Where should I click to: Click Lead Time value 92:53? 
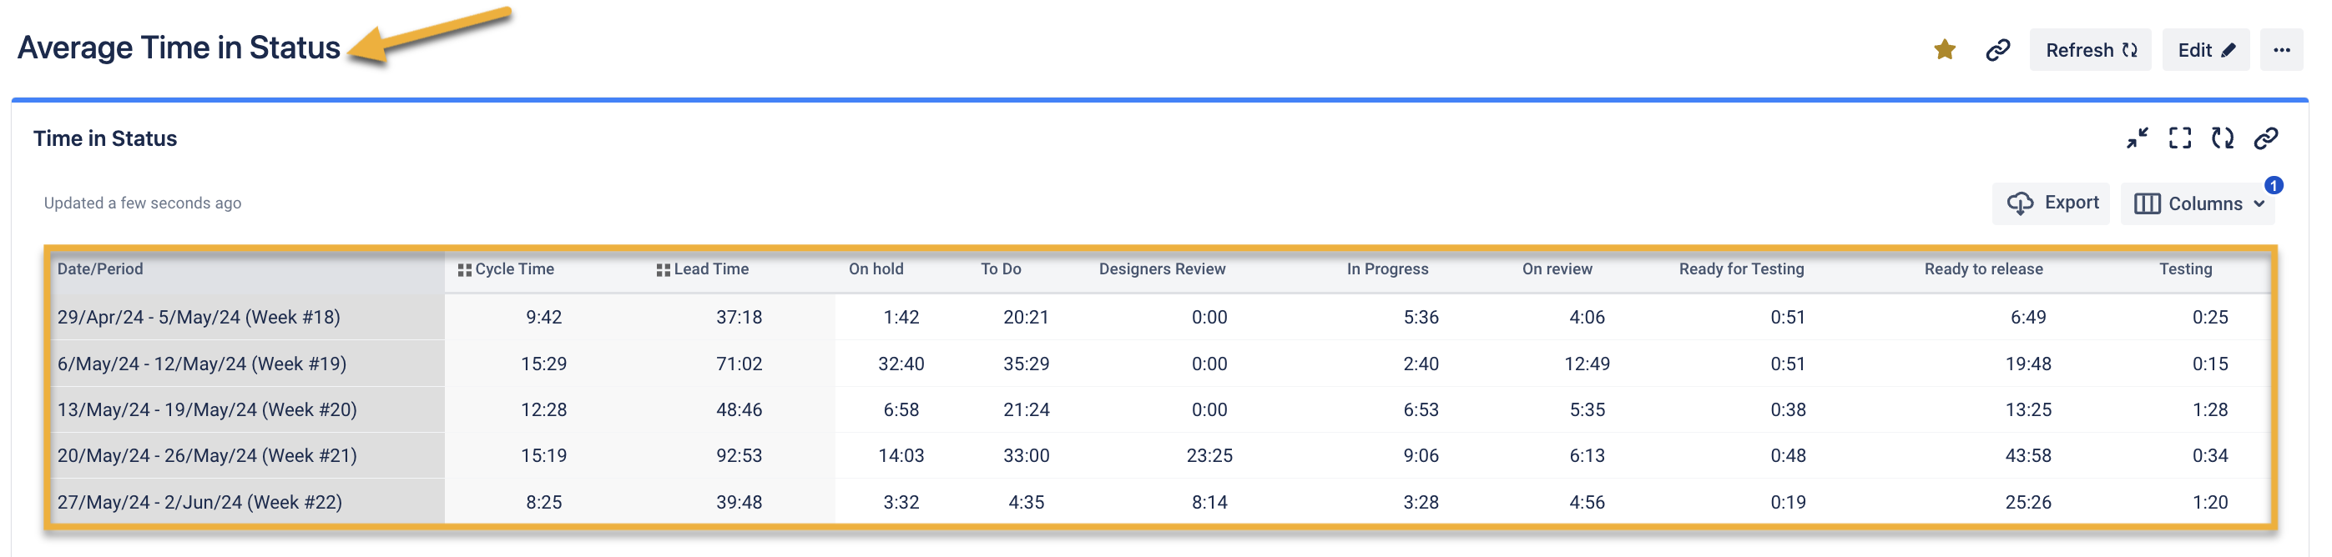[739, 456]
